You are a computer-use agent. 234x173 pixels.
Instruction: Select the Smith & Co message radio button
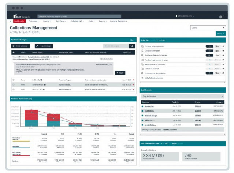tap(14, 80)
